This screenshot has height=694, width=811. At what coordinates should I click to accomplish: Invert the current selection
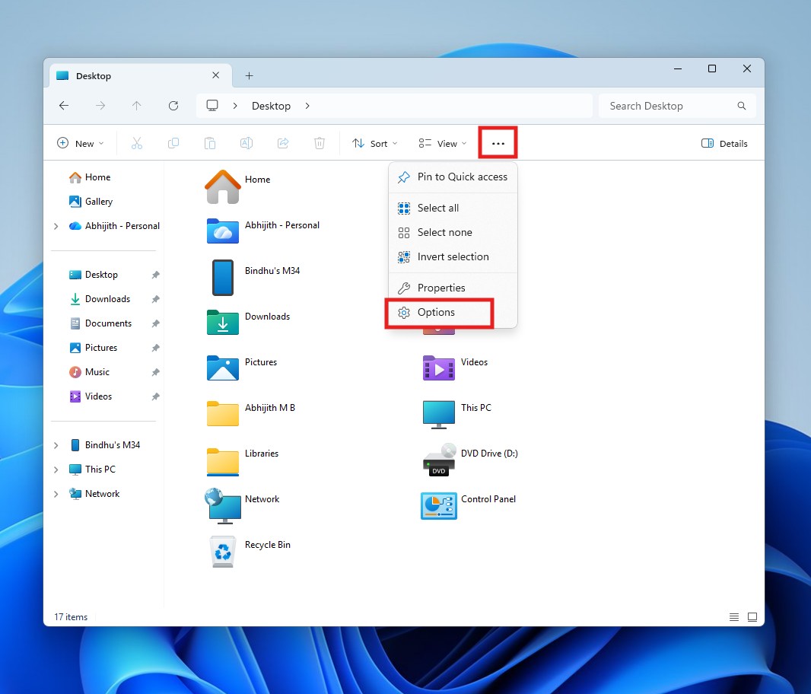[453, 256]
